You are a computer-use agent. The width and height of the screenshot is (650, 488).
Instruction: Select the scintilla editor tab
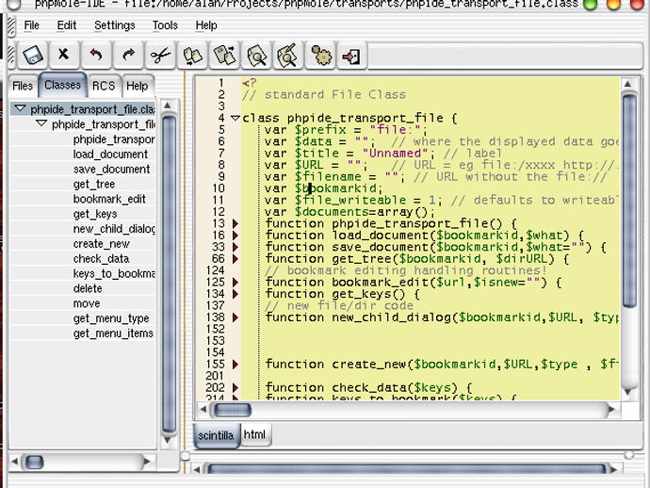[216, 435]
